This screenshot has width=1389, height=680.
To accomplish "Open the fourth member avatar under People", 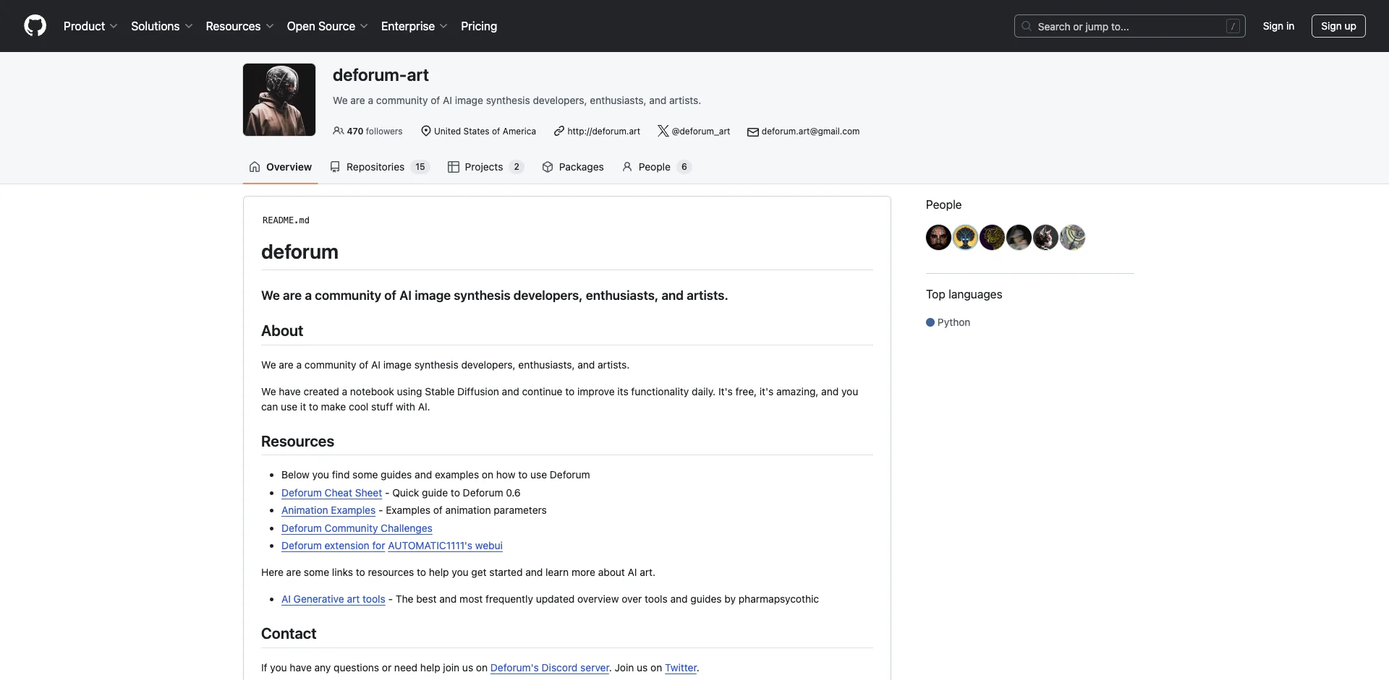I will (1019, 237).
